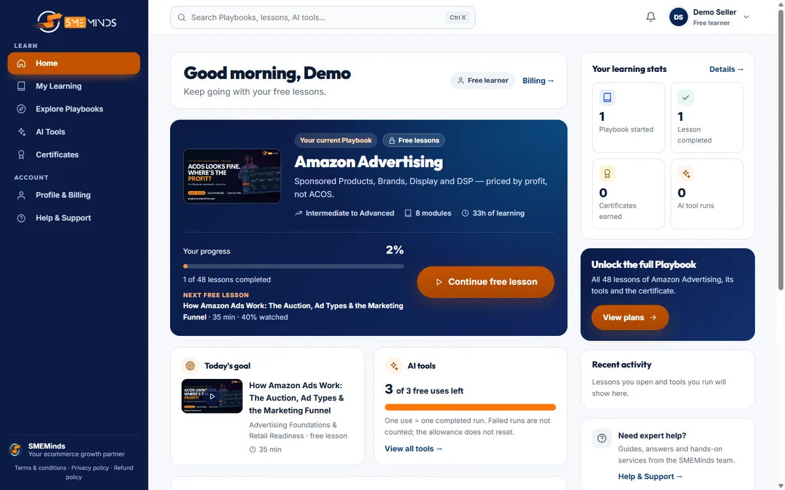
Task: Click the playbook progress bar
Action: 293,266
